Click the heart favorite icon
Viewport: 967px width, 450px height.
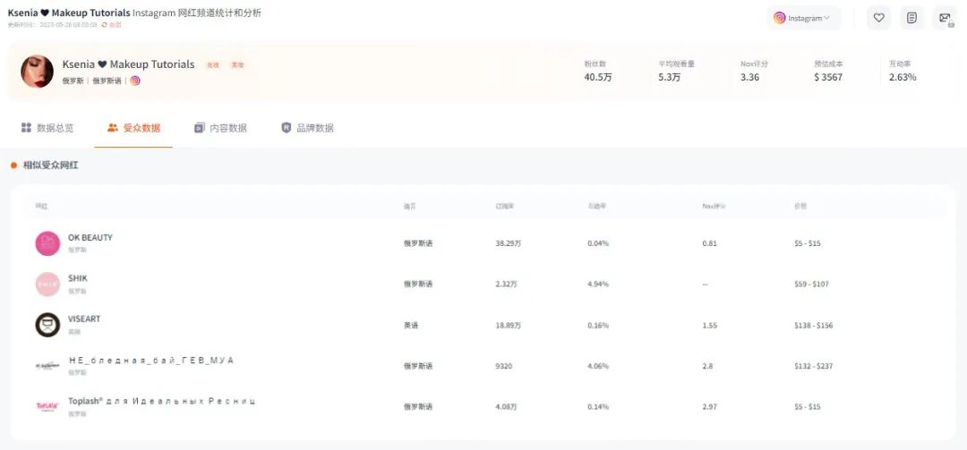tap(878, 18)
